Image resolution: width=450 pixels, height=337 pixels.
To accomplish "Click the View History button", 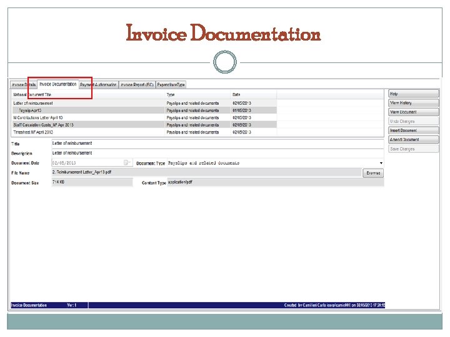I will coord(414,103).
